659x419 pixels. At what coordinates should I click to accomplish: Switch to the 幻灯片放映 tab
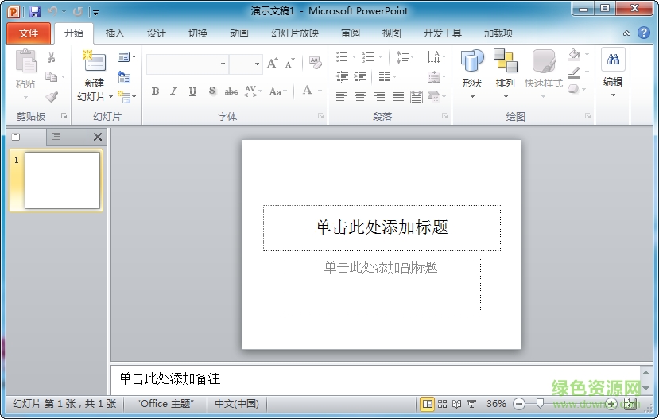(295, 33)
